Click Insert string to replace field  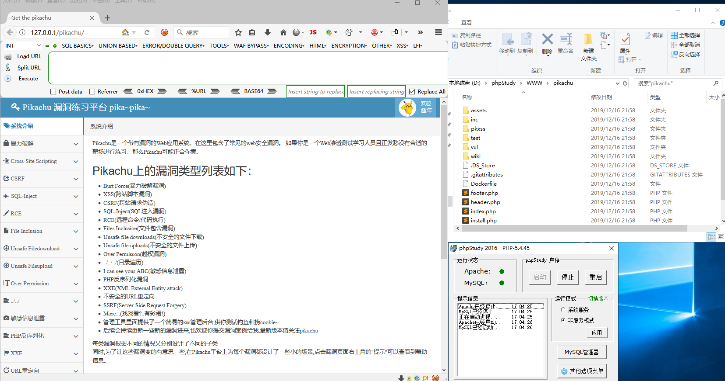(315, 91)
